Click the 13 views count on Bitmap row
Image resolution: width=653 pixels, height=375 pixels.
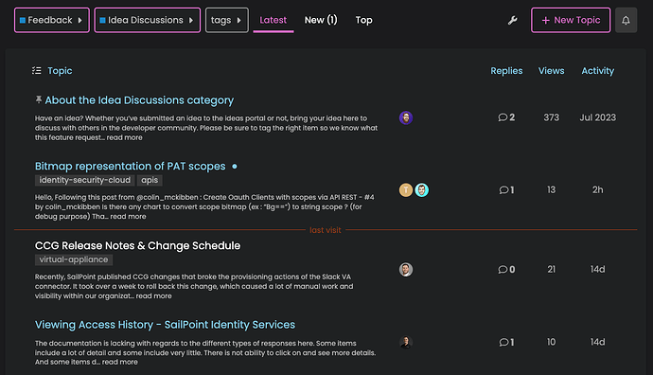click(x=552, y=190)
